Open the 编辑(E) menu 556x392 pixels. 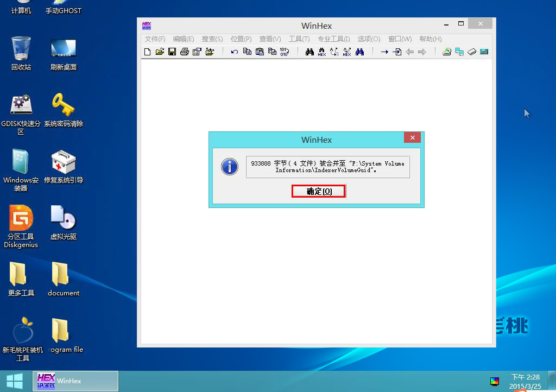click(x=184, y=39)
